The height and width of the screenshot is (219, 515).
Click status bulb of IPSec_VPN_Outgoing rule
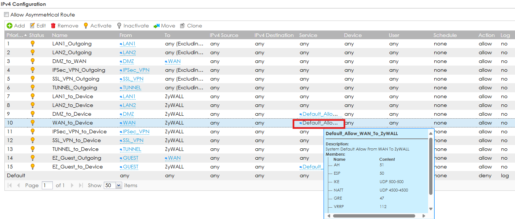click(33, 70)
